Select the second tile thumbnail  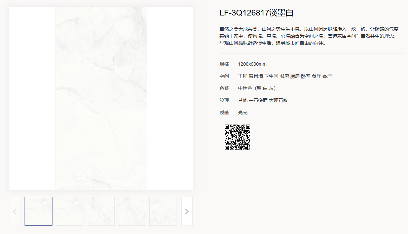tap(70, 211)
